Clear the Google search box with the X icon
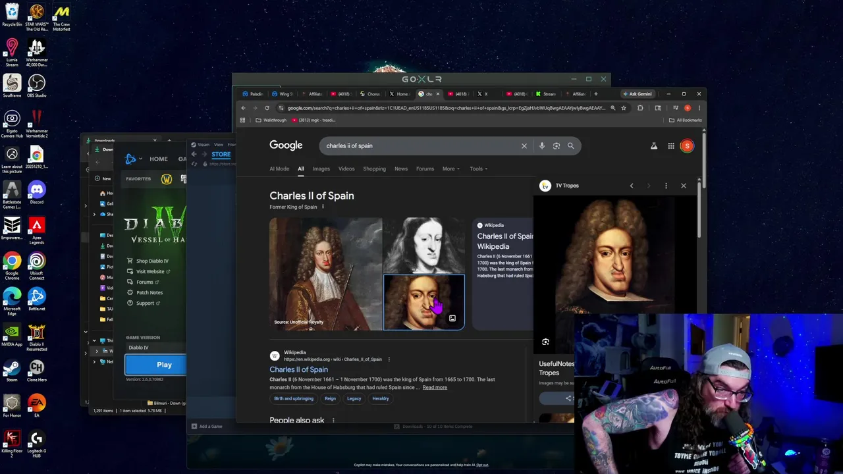 (524, 146)
